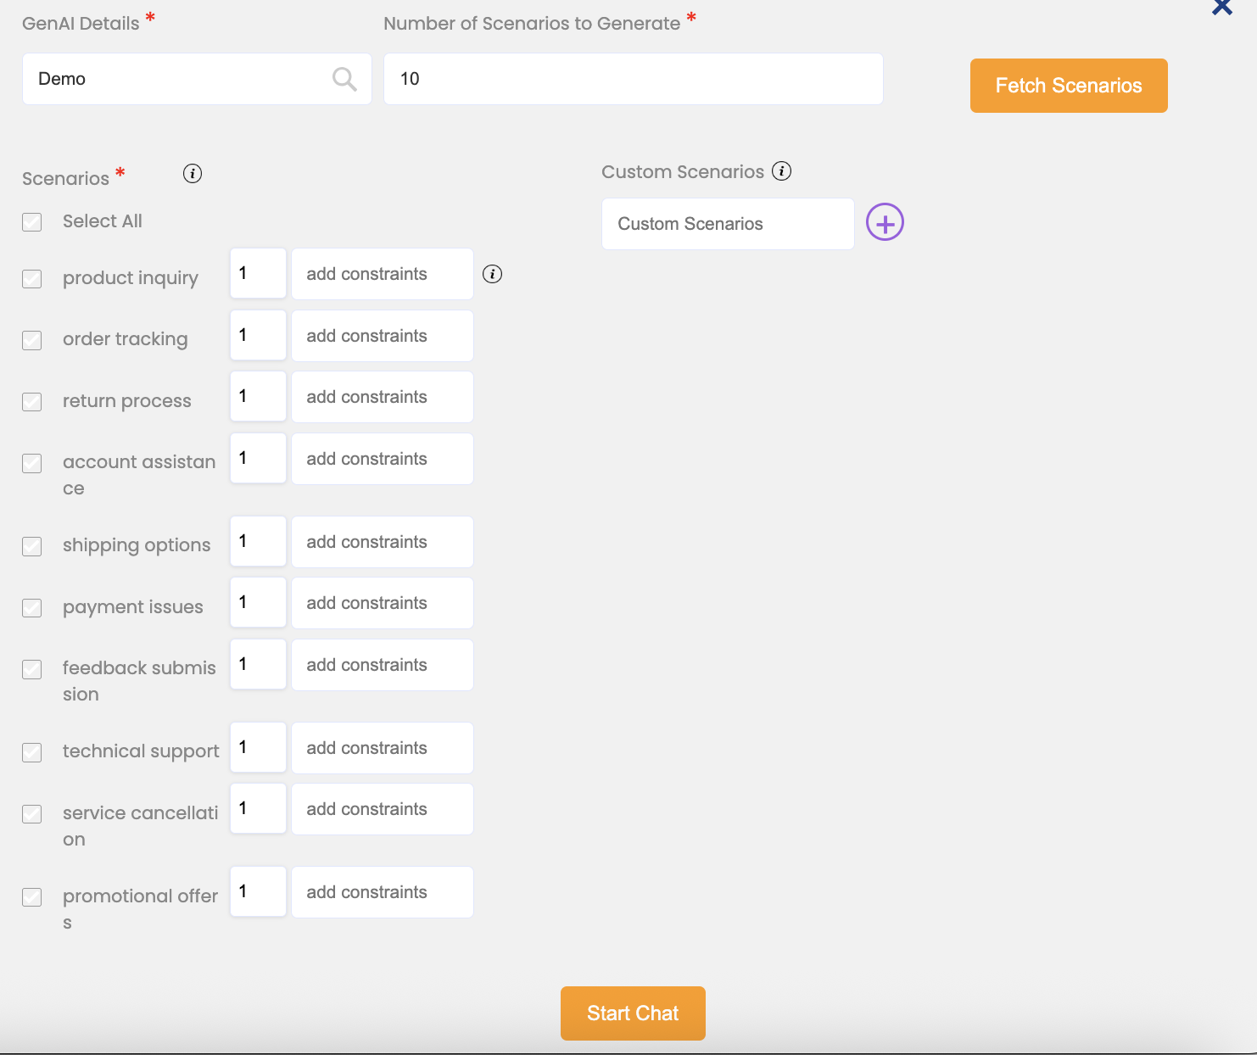
Task: Click the GenAI Details Demo field
Action: pyautogui.click(x=178, y=79)
